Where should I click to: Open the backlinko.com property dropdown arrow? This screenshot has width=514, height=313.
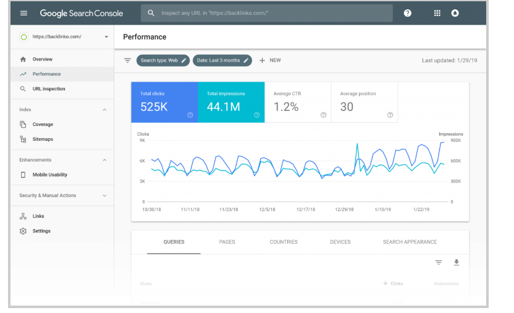pyautogui.click(x=106, y=37)
